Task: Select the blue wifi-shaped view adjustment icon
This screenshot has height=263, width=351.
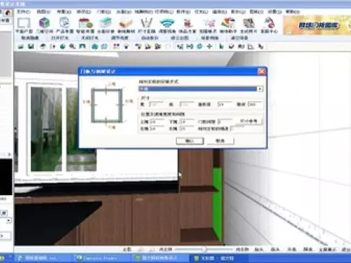Action: coord(167,25)
